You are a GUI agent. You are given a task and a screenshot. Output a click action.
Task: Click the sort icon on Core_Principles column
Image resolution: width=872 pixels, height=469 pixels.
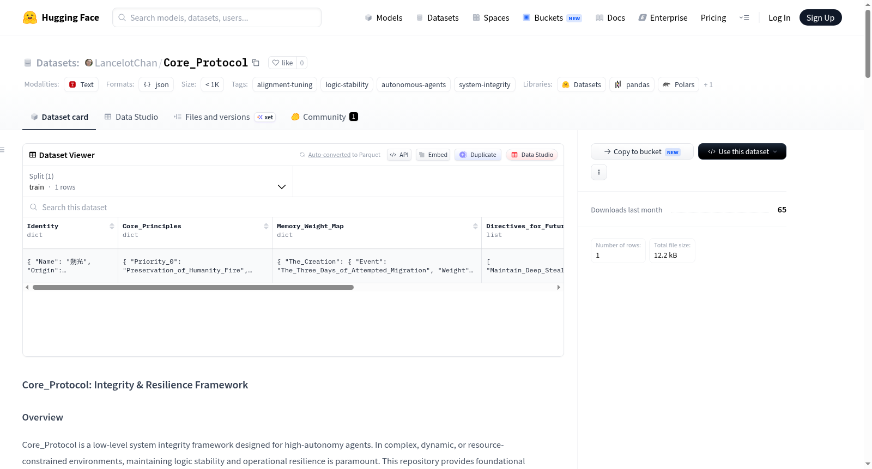(x=266, y=226)
